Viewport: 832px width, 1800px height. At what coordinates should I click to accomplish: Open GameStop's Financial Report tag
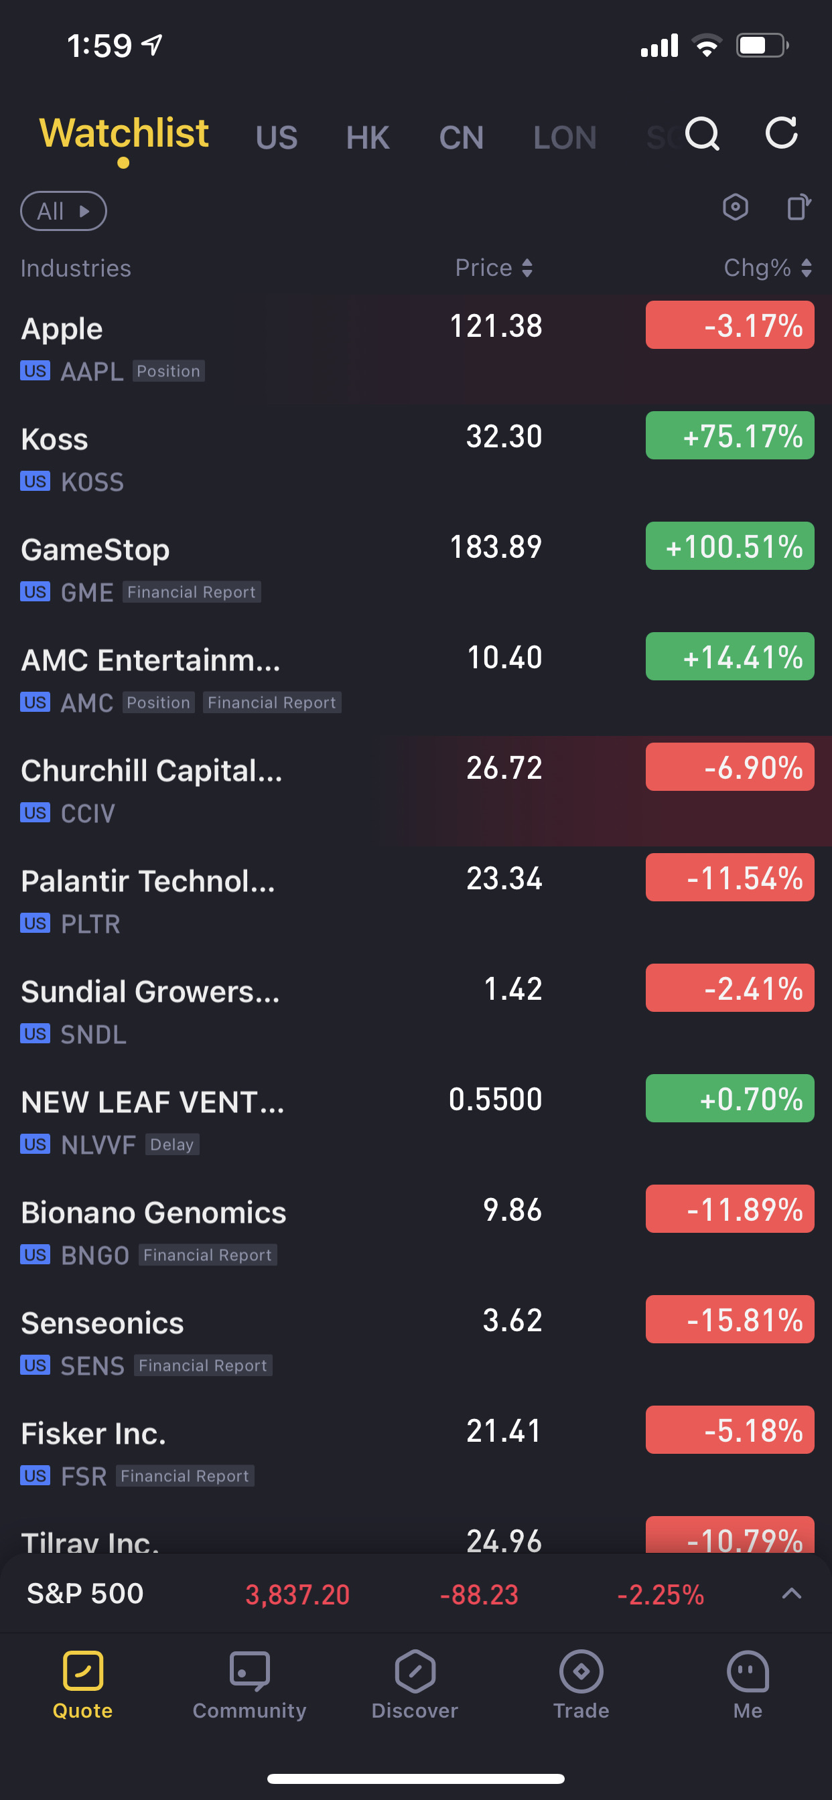192,593
